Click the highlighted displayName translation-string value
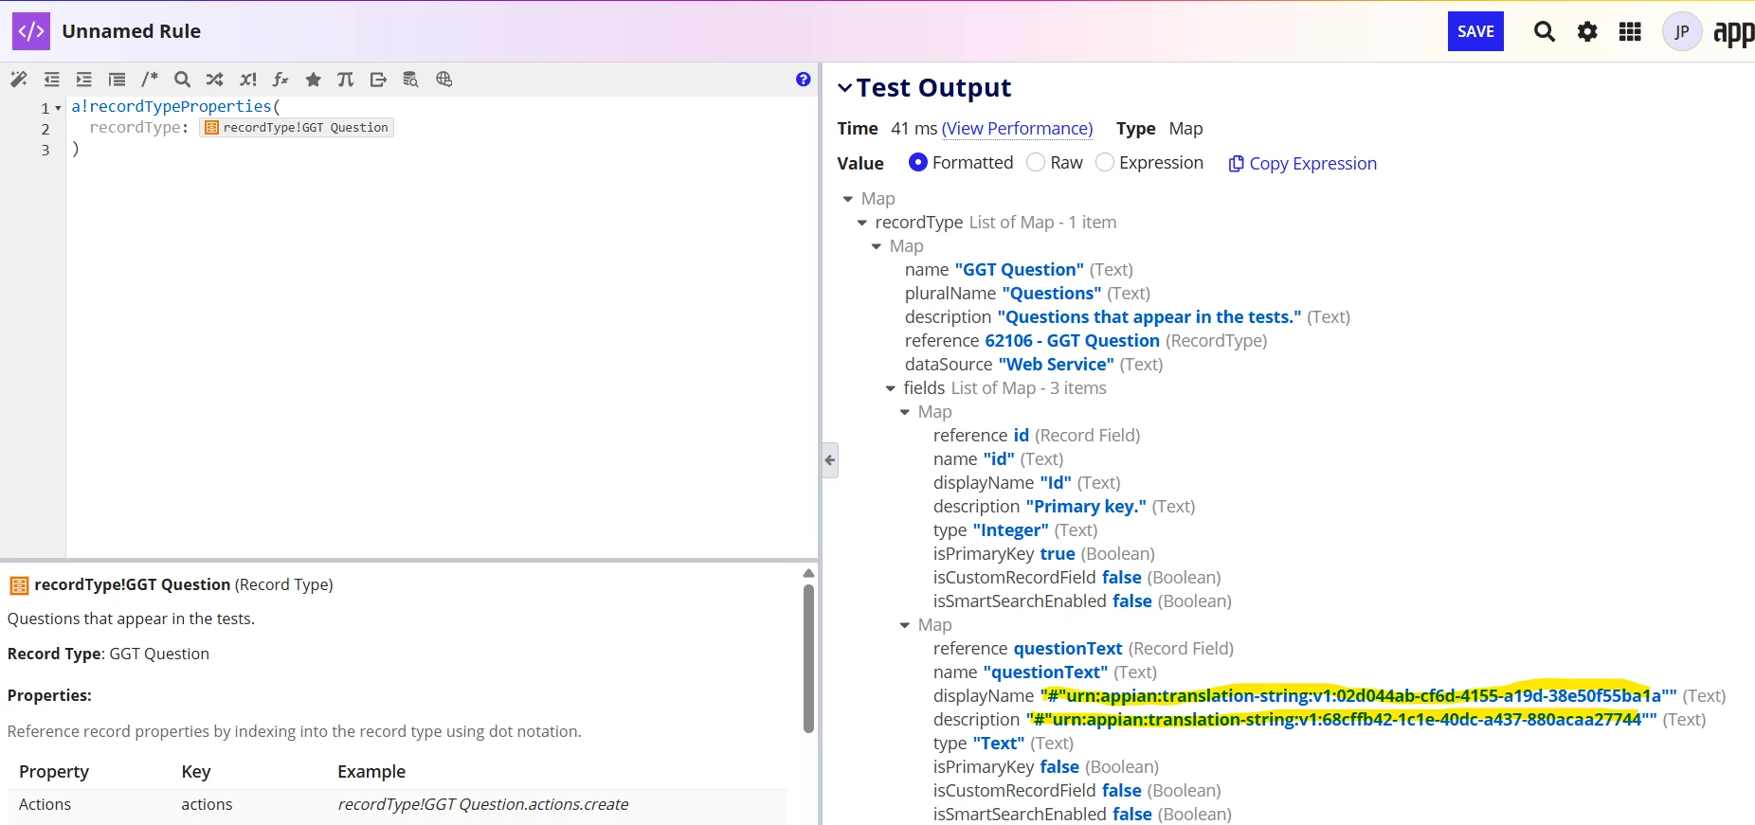1755x825 pixels. tap(1358, 695)
